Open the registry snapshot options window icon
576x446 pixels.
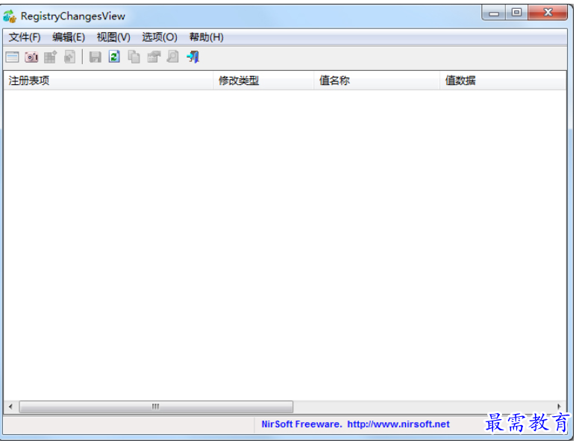click(x=12, y=57)
